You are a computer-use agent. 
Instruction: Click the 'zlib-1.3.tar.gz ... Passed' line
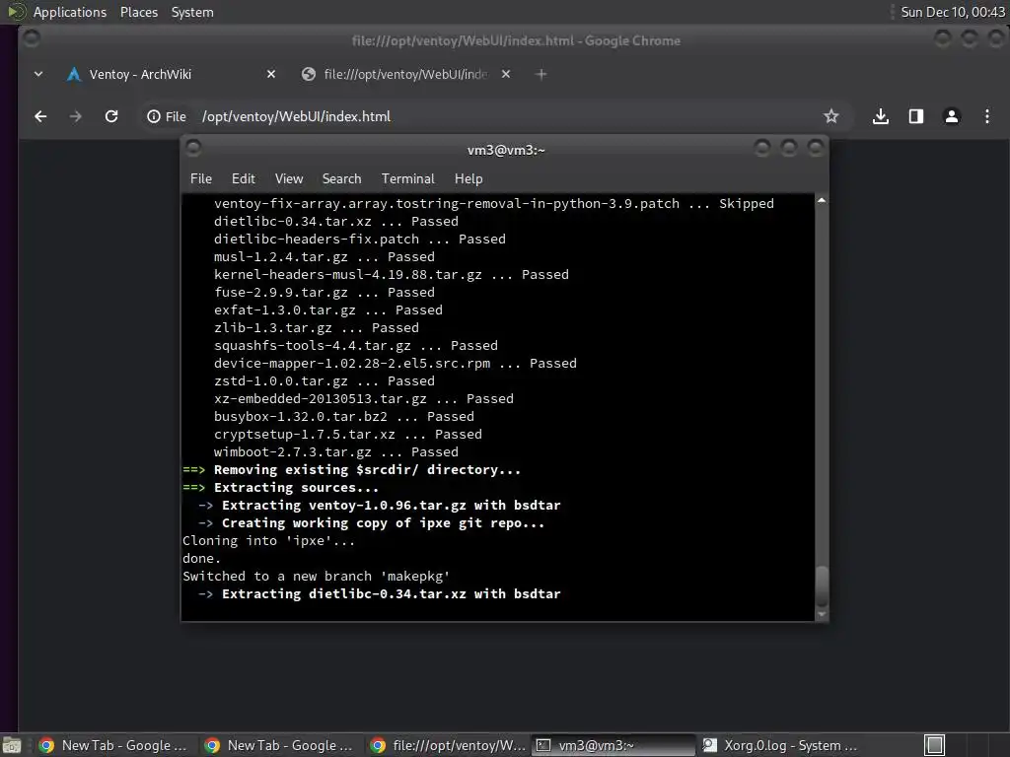[x=317, y=327]
